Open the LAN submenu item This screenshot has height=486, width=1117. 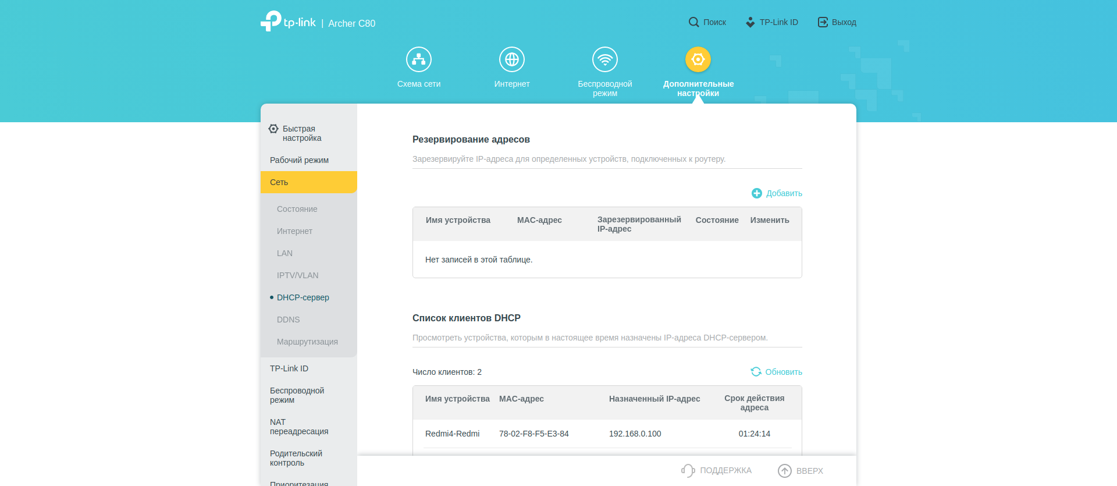click(x=284, y=253)
